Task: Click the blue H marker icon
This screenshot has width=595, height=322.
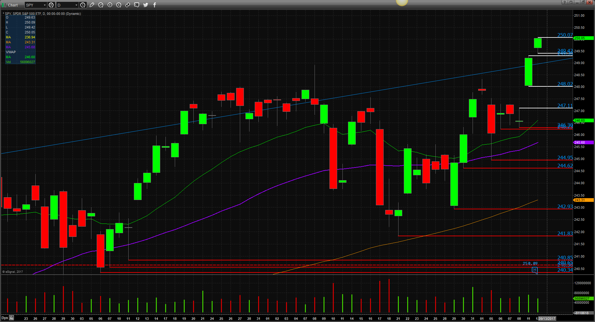Action: [535, 270]
